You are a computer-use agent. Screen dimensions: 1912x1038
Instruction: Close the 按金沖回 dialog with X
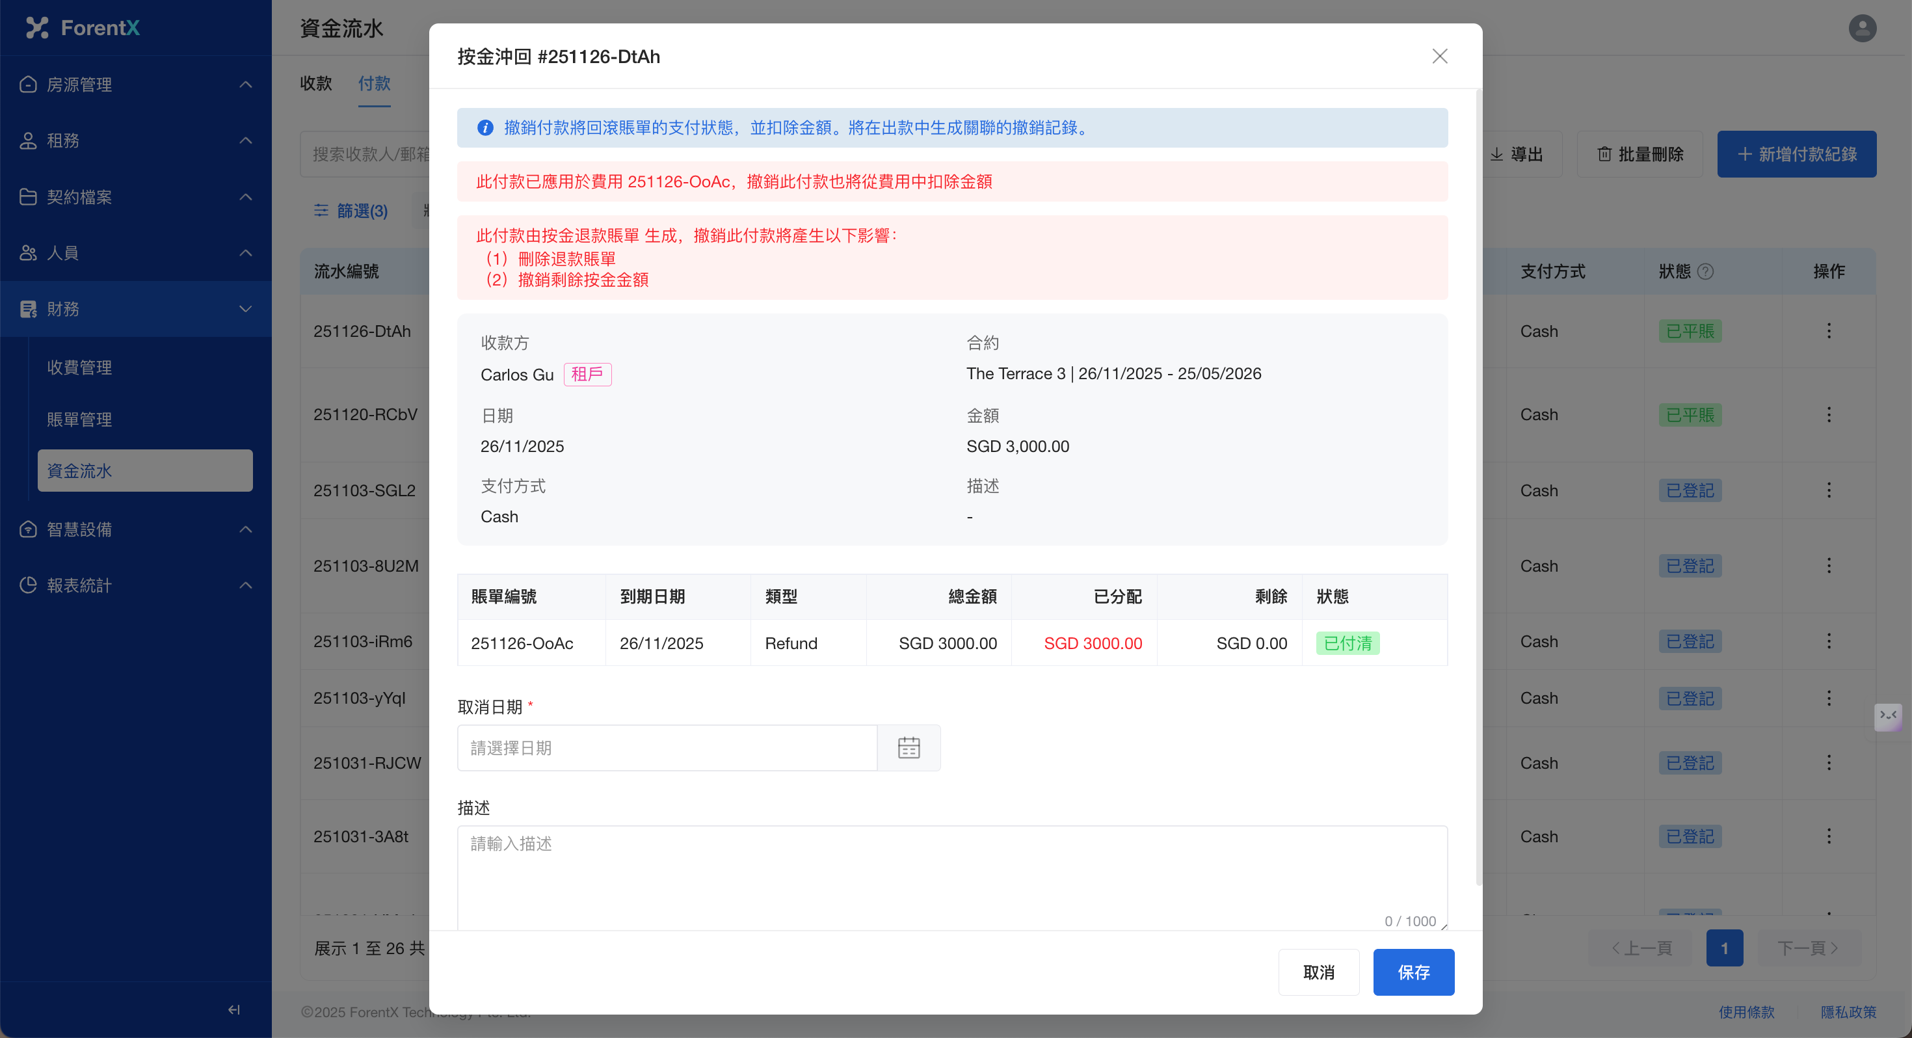(1439, 57)
